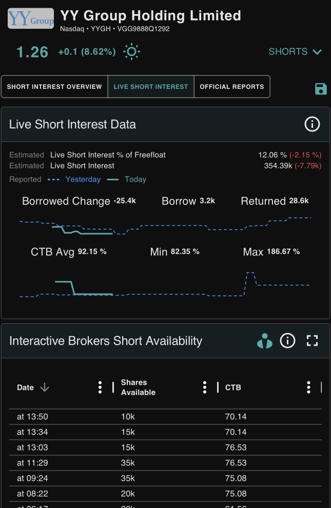Sort by Shares Available column header
The image size is (331, 508).
[138, 387]
